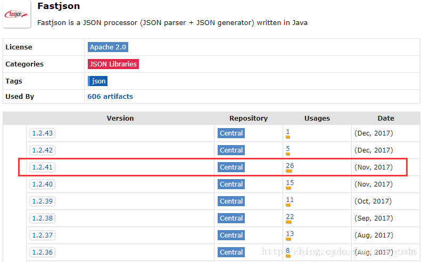Click the Repository column header
The image size is (422, 262).
tap(249, 118)
